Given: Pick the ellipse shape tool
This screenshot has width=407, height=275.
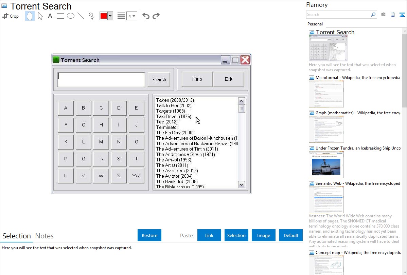Looking at the screenshot, I should 71,16.
